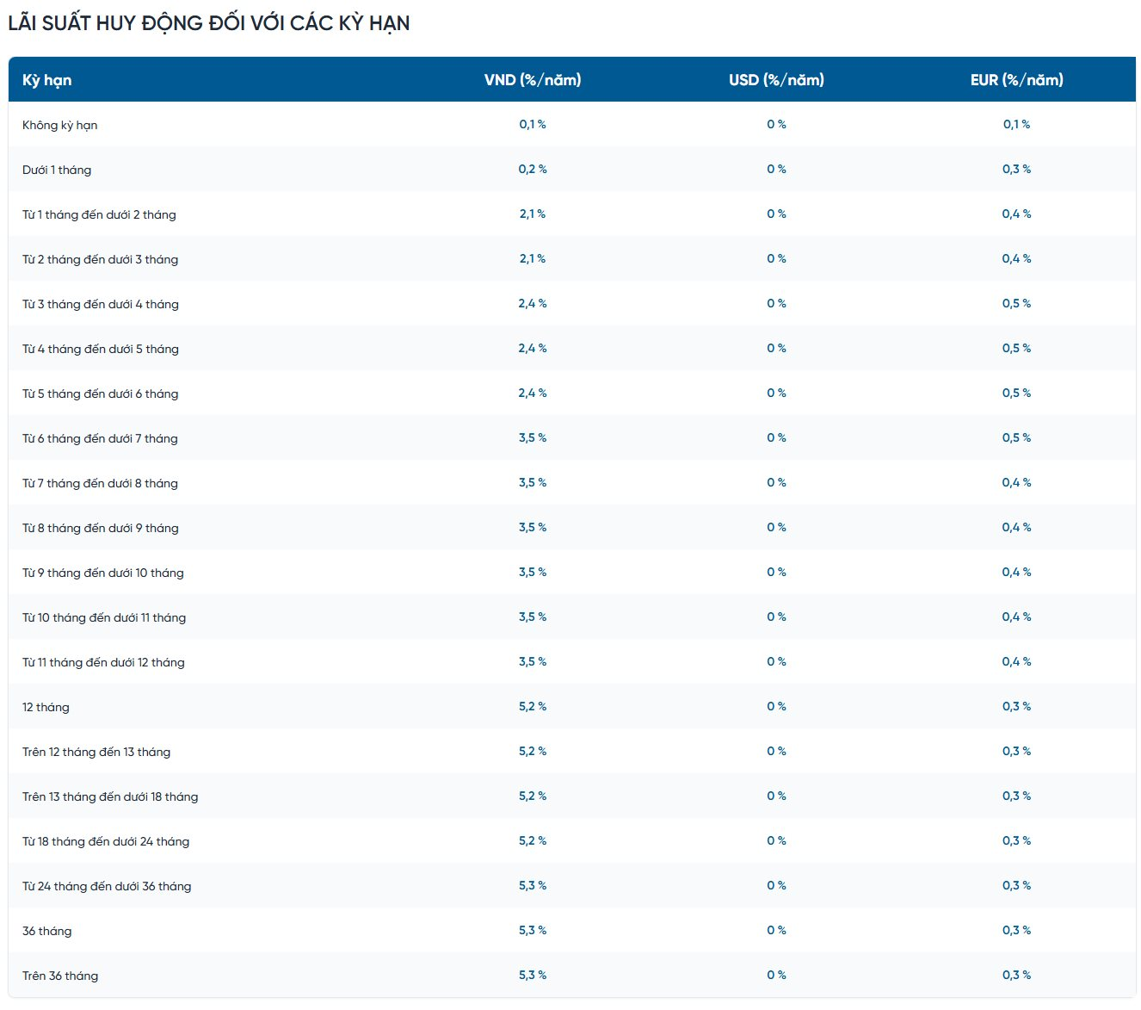Click the 5,3 % rate for 36 tháng
This screenshot has height=1010, width=1141.
pos(533,931)
